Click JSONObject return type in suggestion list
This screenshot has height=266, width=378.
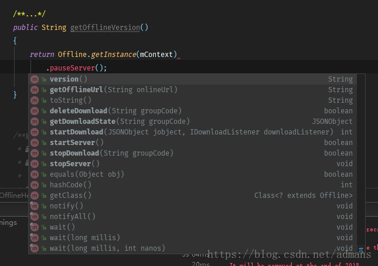332,122
